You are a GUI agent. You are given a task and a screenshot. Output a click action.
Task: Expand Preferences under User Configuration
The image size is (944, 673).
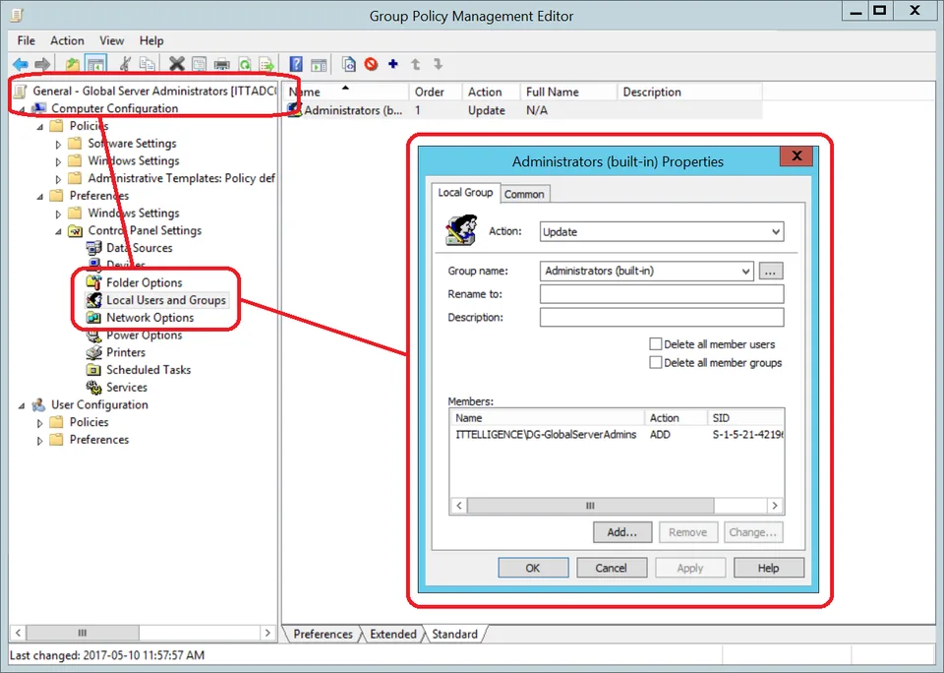40,441
